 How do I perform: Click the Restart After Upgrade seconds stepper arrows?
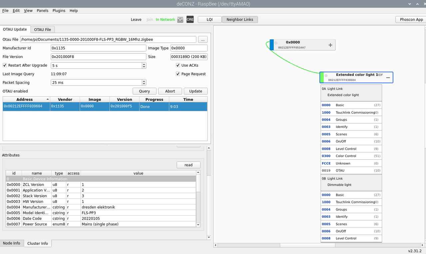[144, 65]
